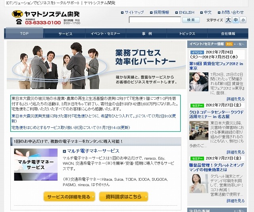Open the マルチ電子マネーサービス heading link
The image size is (254, 212).
click(x=93, y=151)
